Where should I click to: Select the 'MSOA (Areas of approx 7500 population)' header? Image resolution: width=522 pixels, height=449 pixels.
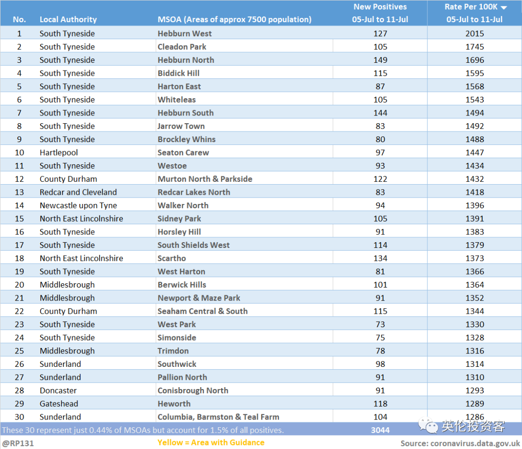(234, 19)
